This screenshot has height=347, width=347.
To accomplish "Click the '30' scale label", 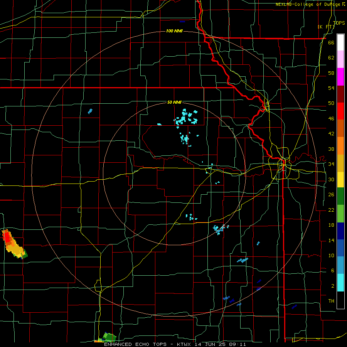I will point(331,179).
